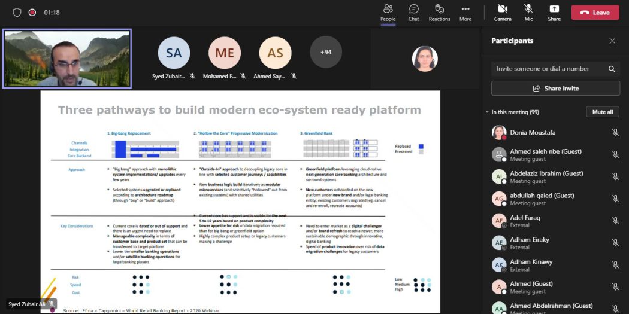Open the More options menu

[x=465, y=9]
